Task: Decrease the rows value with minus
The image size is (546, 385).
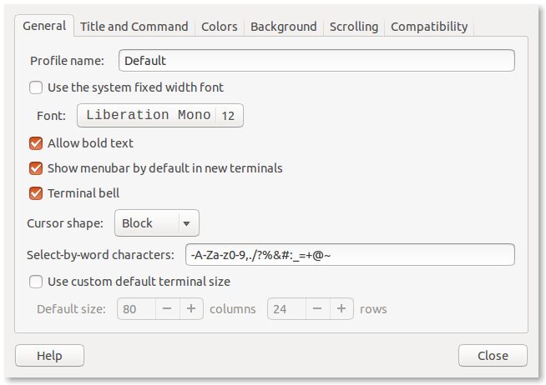Action: pos(317,308)
